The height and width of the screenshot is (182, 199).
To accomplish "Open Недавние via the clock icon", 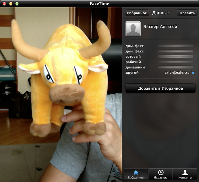I will [x=161, y=174].
